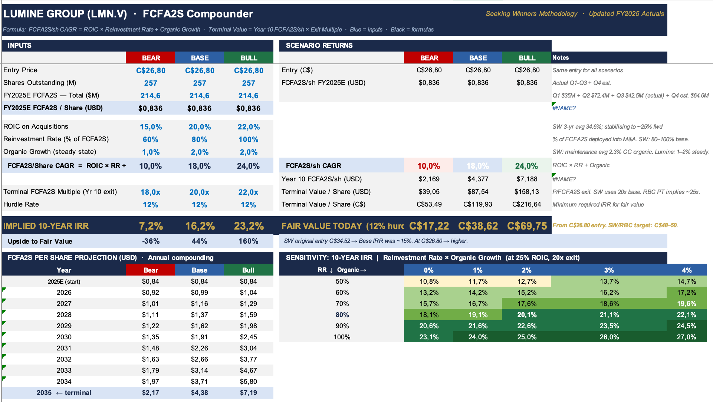Select the red 10,0% FCFA2S/sh CAGR cell in SCENARIO RETURNS
Image resolution: width=713 pixels, height=402 pixels.
pyautogui.click(x=428, y=166)
